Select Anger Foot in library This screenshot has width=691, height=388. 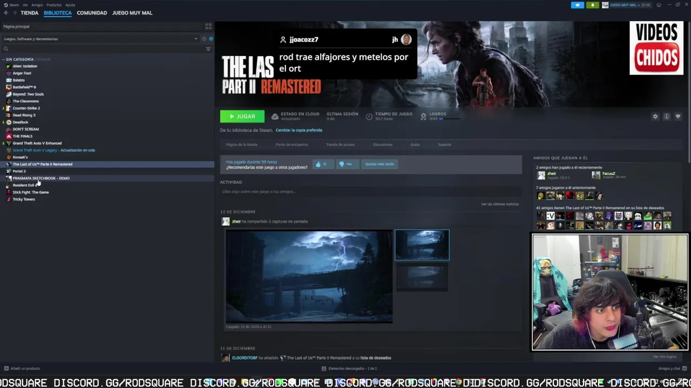(22, 73)
